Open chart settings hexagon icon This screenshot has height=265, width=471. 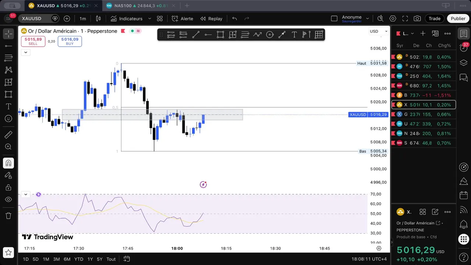(x=393, y=19)
